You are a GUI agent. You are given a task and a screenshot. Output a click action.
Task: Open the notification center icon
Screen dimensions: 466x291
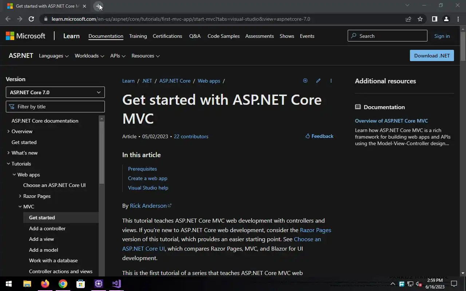click(x=454, y=284)
